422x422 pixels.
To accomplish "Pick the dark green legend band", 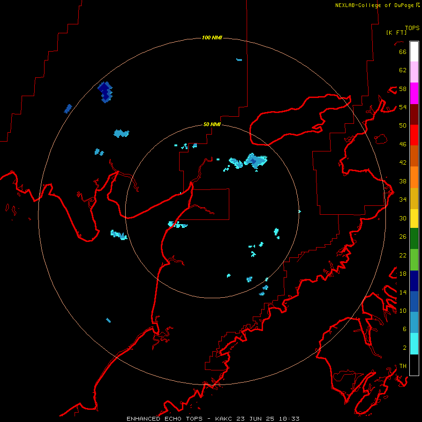I will point(414,239).
